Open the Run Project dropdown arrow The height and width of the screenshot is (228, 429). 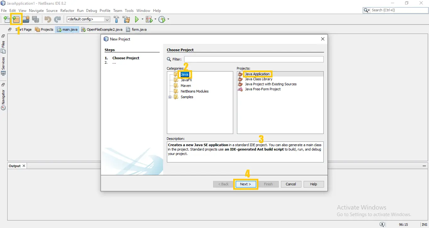pyautogui.click(x=142, y=19)
